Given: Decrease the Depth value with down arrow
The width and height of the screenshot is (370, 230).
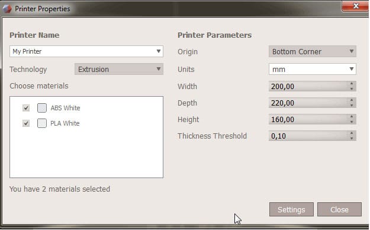Looking at the screenshot, I should (352, 106).
